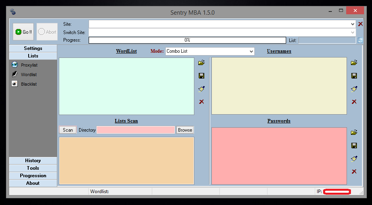Screen dimensions: 372x205
Task: Click the List field next to Progress
Action: coord(327,40)
